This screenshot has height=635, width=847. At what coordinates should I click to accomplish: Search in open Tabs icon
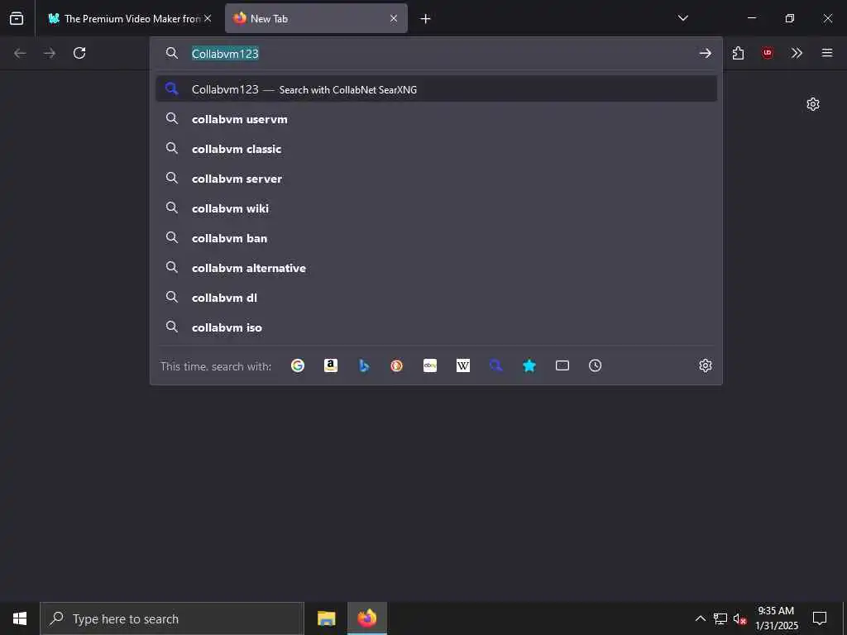pyautogui.click(x=562, y=365)
